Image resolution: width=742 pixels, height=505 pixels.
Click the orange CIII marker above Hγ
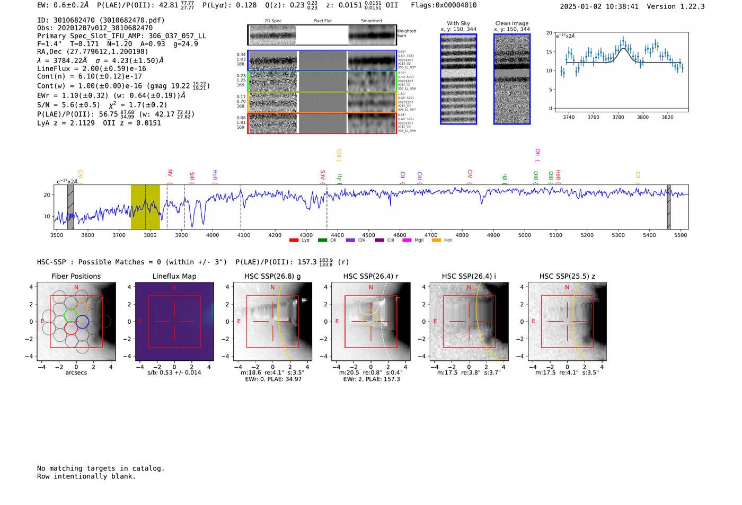tap(339, 155)
